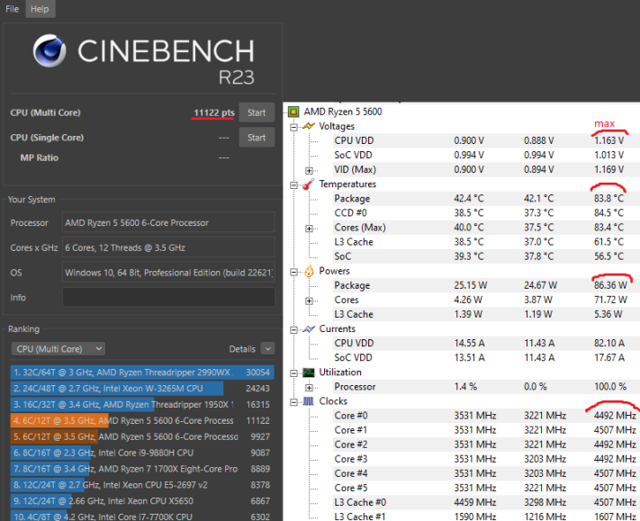Select the L3 Cache power row
Viewport: 640px width, 521px height.
pyautogui.click(x=486, y=314)
